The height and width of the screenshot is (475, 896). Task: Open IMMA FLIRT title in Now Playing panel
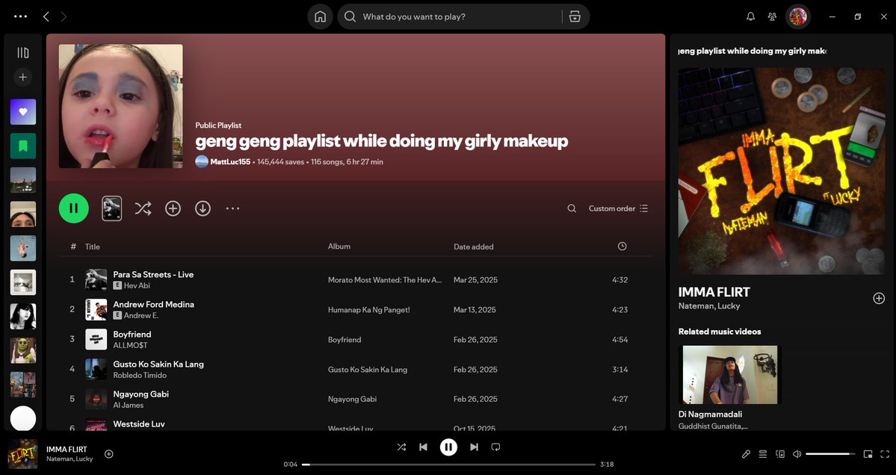pyautogui.click(x=714, y=292)
